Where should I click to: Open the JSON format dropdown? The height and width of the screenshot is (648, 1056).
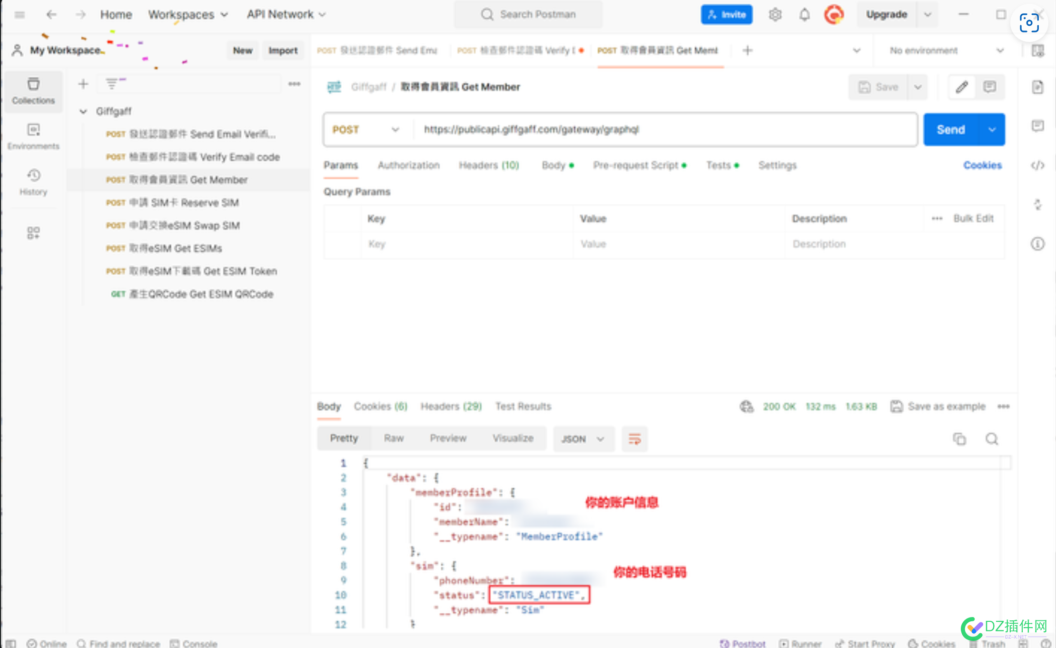click(x=583, y=439)
